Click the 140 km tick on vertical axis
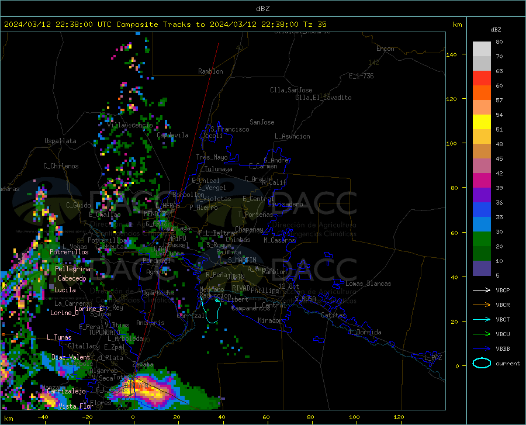Screen dimensions: 526x425 (451, 54)
